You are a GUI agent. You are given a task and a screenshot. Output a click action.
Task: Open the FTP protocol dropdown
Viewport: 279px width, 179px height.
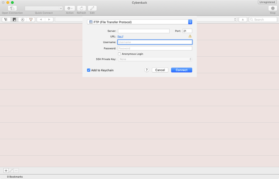[x=139, y=22]
